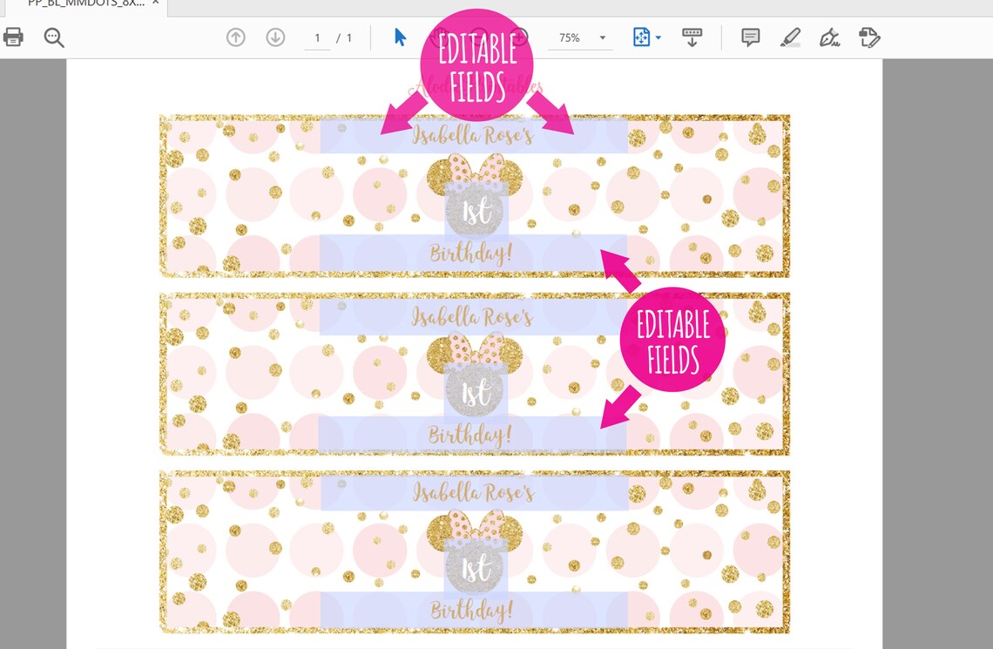The height and width of the screenshot is (649, 993).
Task: Go to the previous page arrow
Action: coord(235,37)
